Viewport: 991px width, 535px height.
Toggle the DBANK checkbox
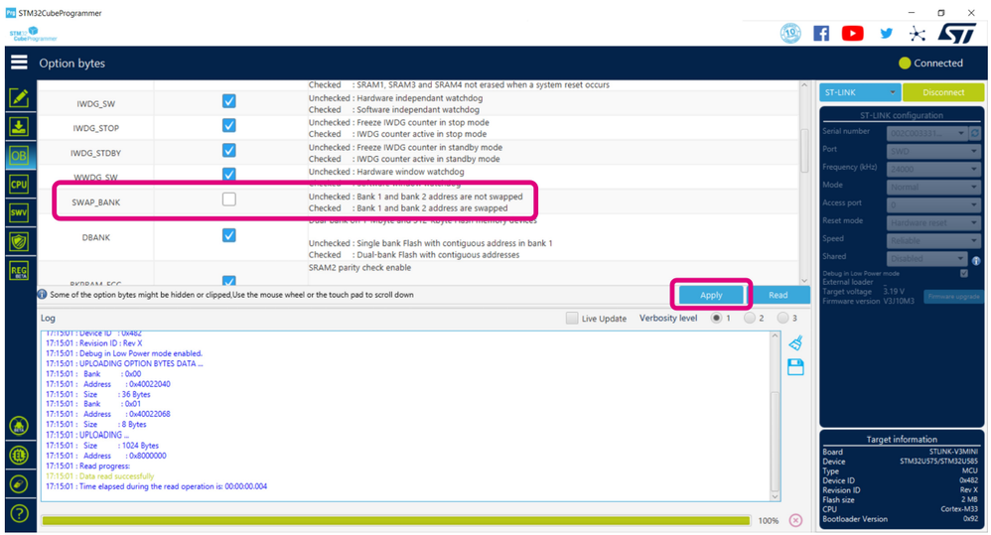[x=228, y=235]
